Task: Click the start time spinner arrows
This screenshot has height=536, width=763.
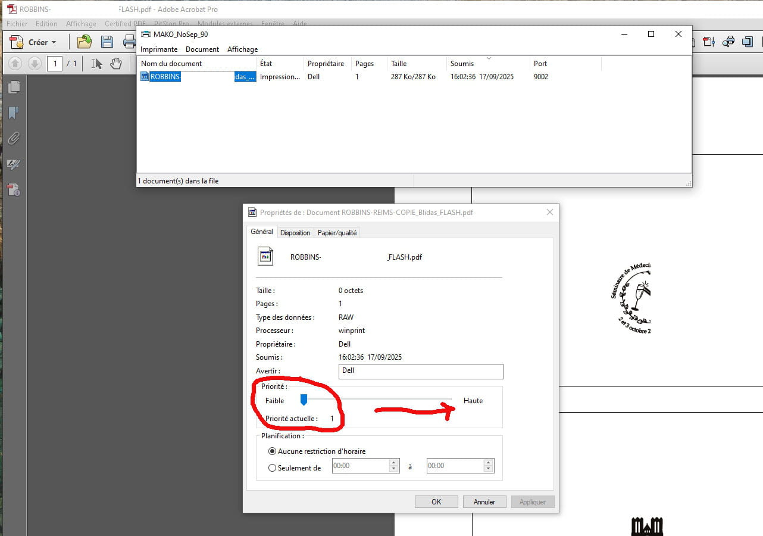Action: click(393, 466)
